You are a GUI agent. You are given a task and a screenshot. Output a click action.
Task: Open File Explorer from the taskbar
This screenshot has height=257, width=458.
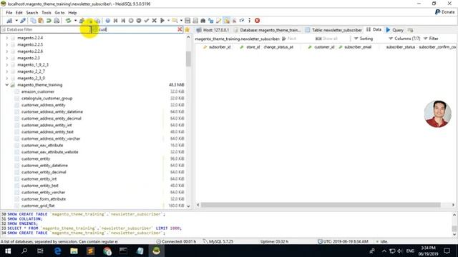pos(74,251)
